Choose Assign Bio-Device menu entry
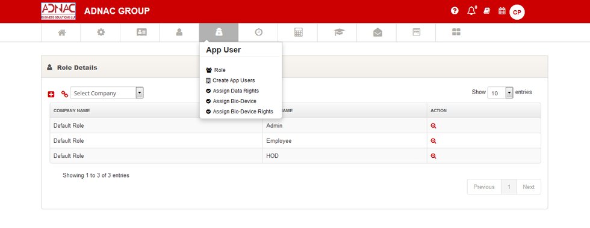This screenshot has height=228, width=590. 231,101
